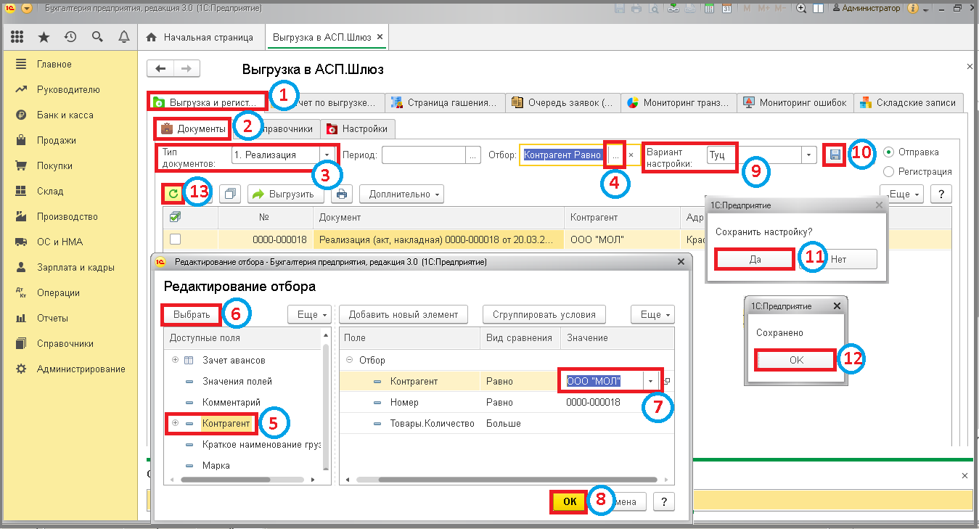979x529 pixels.
Task: Open history clock icon
Action: (70, 37)
